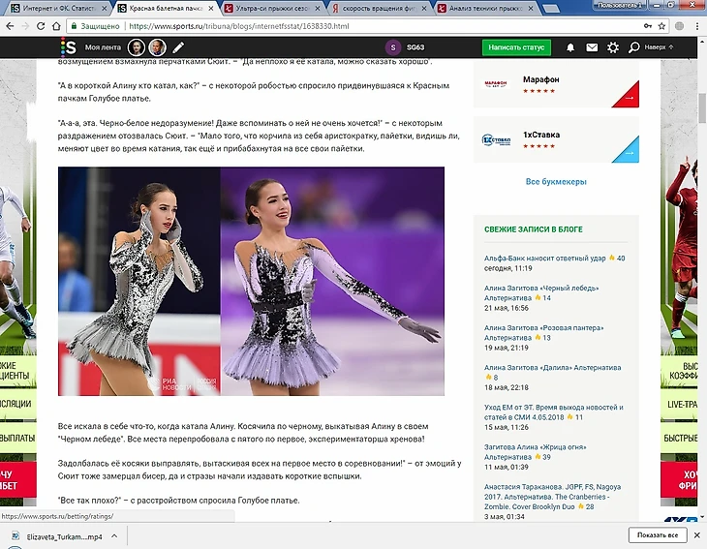
Task: Open 'Анастасия Тараканова. JGPF' post
Action: coord(552,497)
